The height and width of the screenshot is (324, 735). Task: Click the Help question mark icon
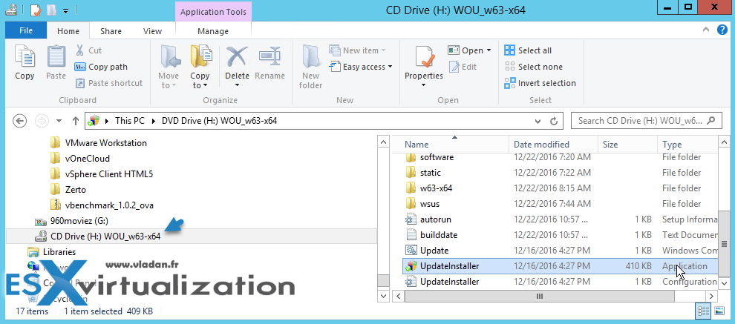(x=722, y=30)
